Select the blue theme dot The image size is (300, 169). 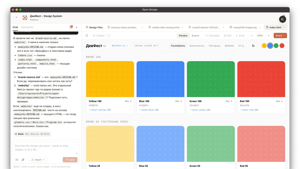click(270, 46)
